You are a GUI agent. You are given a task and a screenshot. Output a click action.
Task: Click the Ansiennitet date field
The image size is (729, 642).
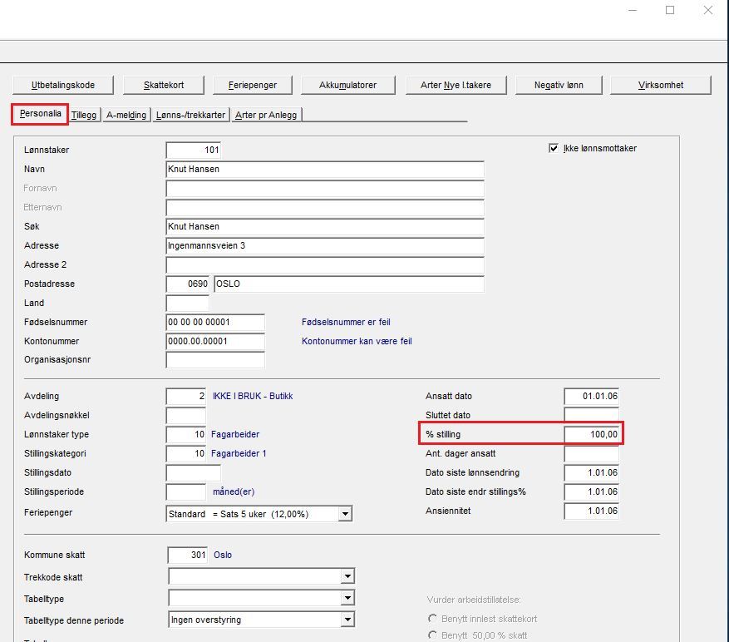(x=591, y=511)
